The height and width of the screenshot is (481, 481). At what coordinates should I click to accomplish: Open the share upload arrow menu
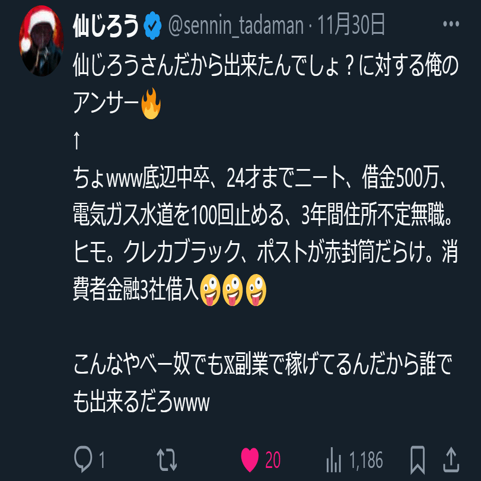451,460
